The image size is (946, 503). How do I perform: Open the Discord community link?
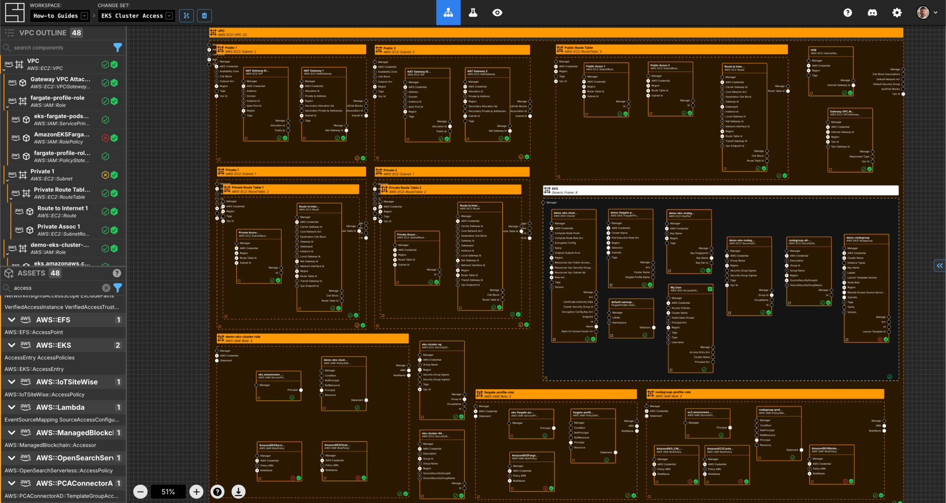click(x=872, y=13)
